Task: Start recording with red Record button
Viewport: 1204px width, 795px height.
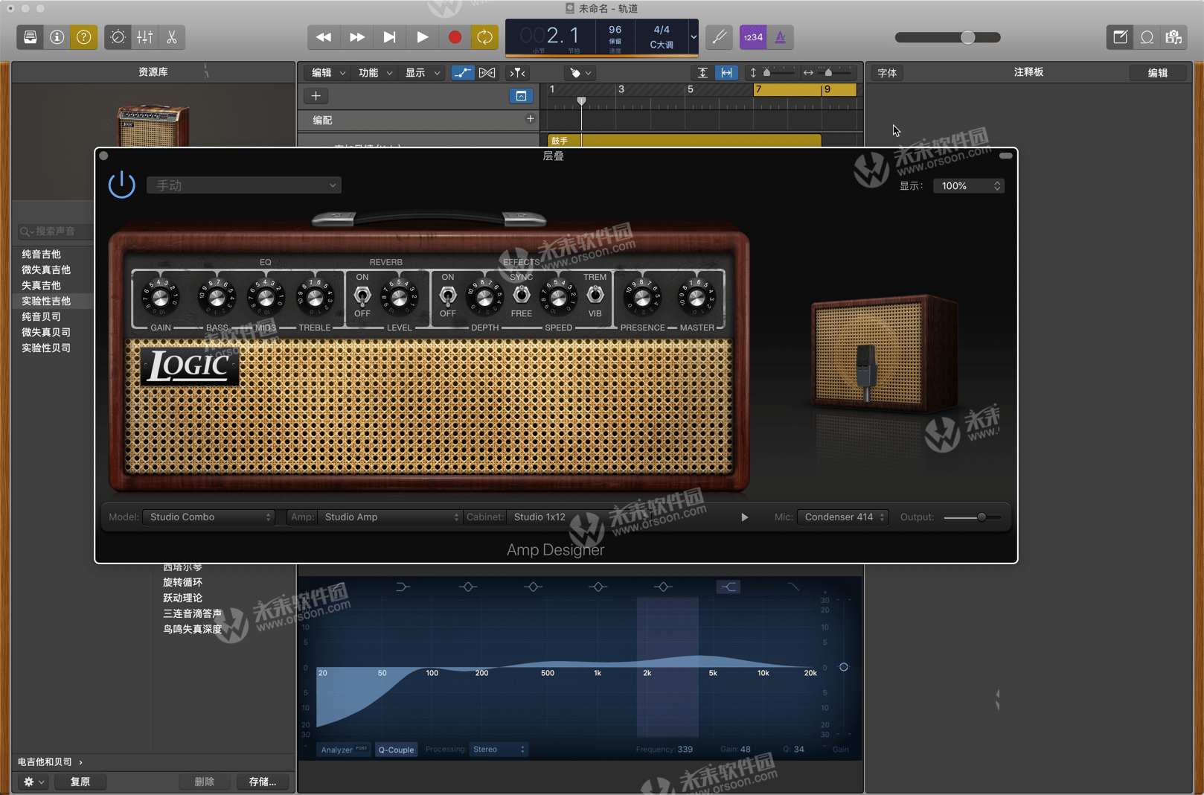Action: point(455,37)
